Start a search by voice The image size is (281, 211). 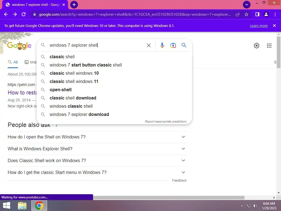pos(162,45)
